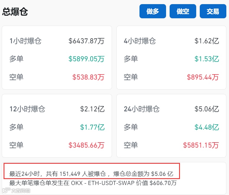Viewport: 229px width, 195px height.
Task: Click the $6437.87万 one-hour total
Action: point(87,41)
